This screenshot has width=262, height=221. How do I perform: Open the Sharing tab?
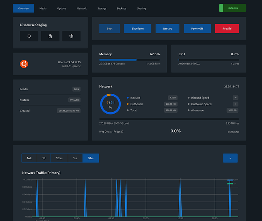point(141,8)
